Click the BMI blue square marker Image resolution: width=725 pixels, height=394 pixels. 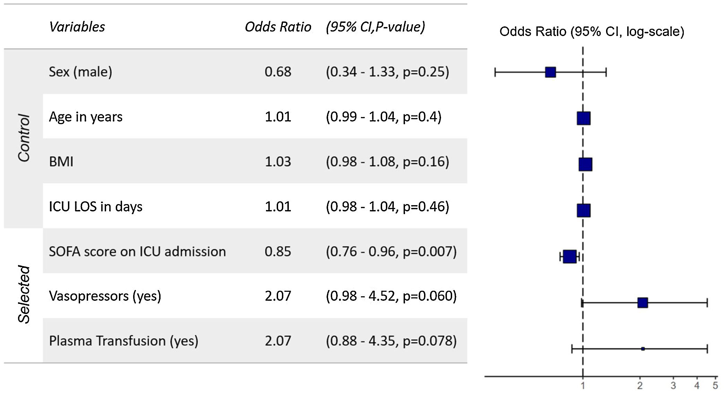[585, 164]
